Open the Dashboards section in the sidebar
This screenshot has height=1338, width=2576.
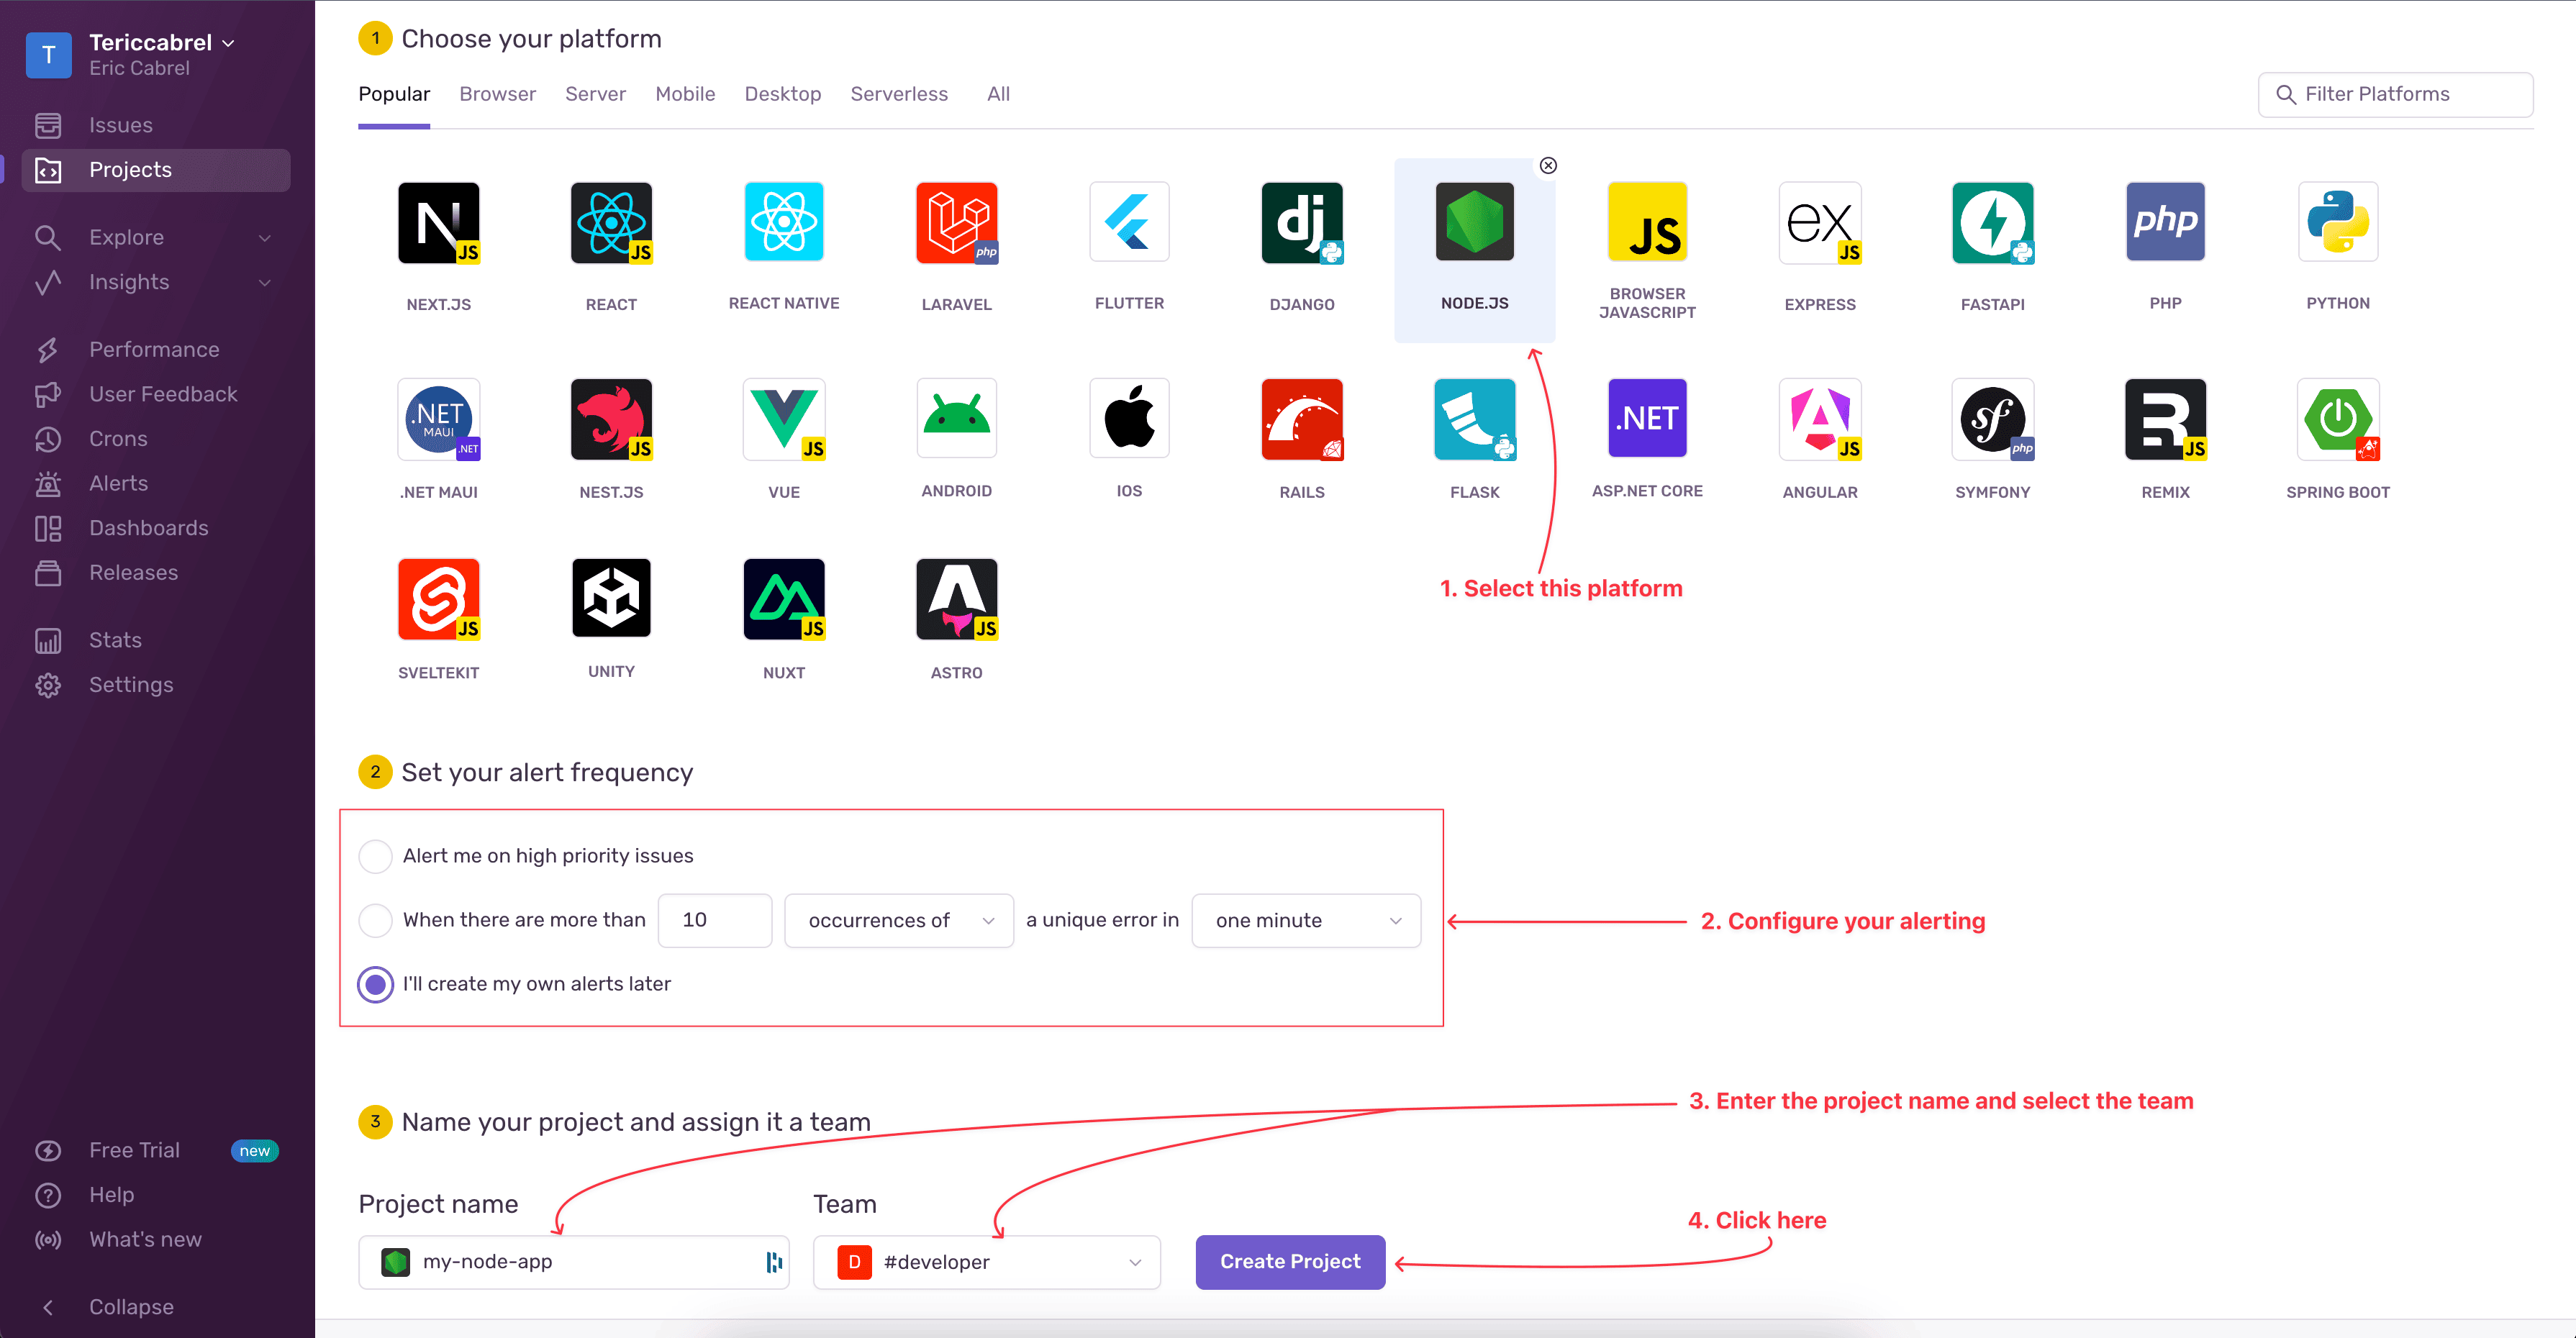[x=147, y=527]
